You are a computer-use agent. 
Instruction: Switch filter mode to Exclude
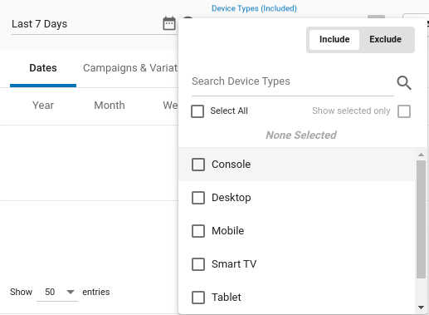[x=385, y=40]
